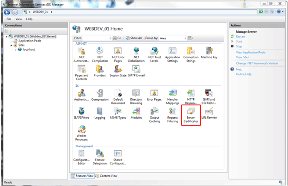
Task: Open .NET Trust Levels feature
Action: pyautogui.click(x=154, y=54)
